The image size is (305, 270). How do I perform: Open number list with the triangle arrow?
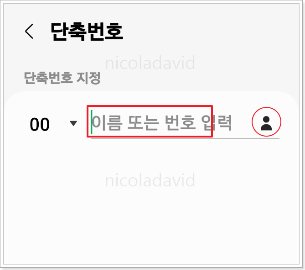coord(73,123)
